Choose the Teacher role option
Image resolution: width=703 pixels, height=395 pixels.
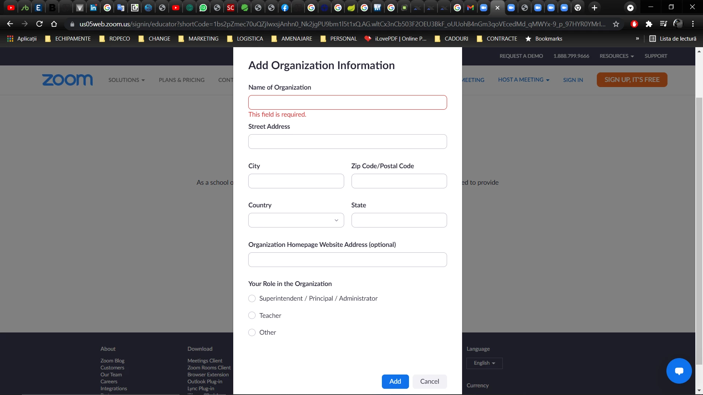tap(252, 316)
